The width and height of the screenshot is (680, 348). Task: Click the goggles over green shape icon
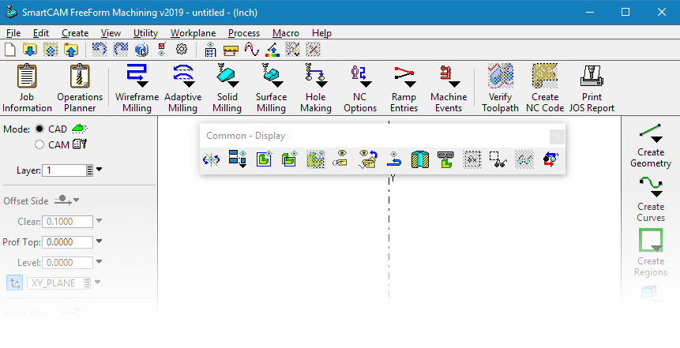[x=445, y=159]
